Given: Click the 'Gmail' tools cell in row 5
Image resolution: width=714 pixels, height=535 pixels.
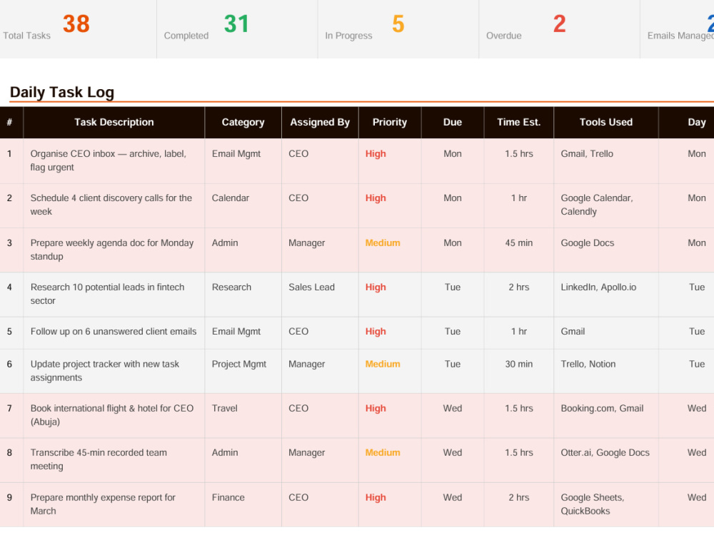Looking at the screenshot, I should tap(606, 332).
